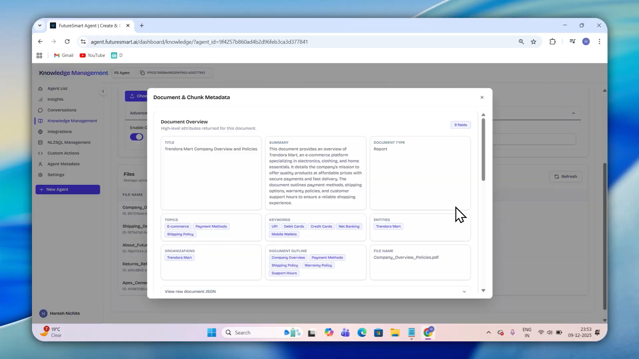
Task: Copy the agent ID with copy icon
Action: 142,73
